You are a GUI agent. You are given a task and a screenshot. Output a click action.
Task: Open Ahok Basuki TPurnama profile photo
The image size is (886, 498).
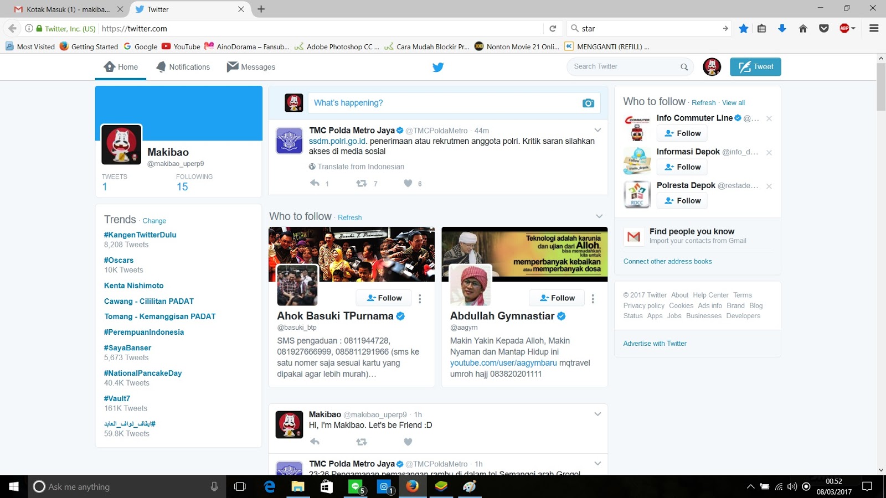click(x=297, y=285)
